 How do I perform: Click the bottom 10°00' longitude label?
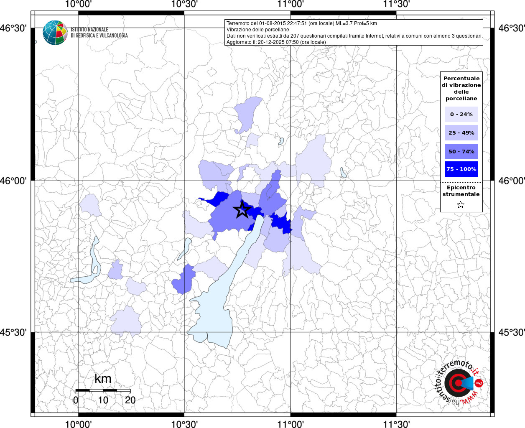click(x=79, y=424)
